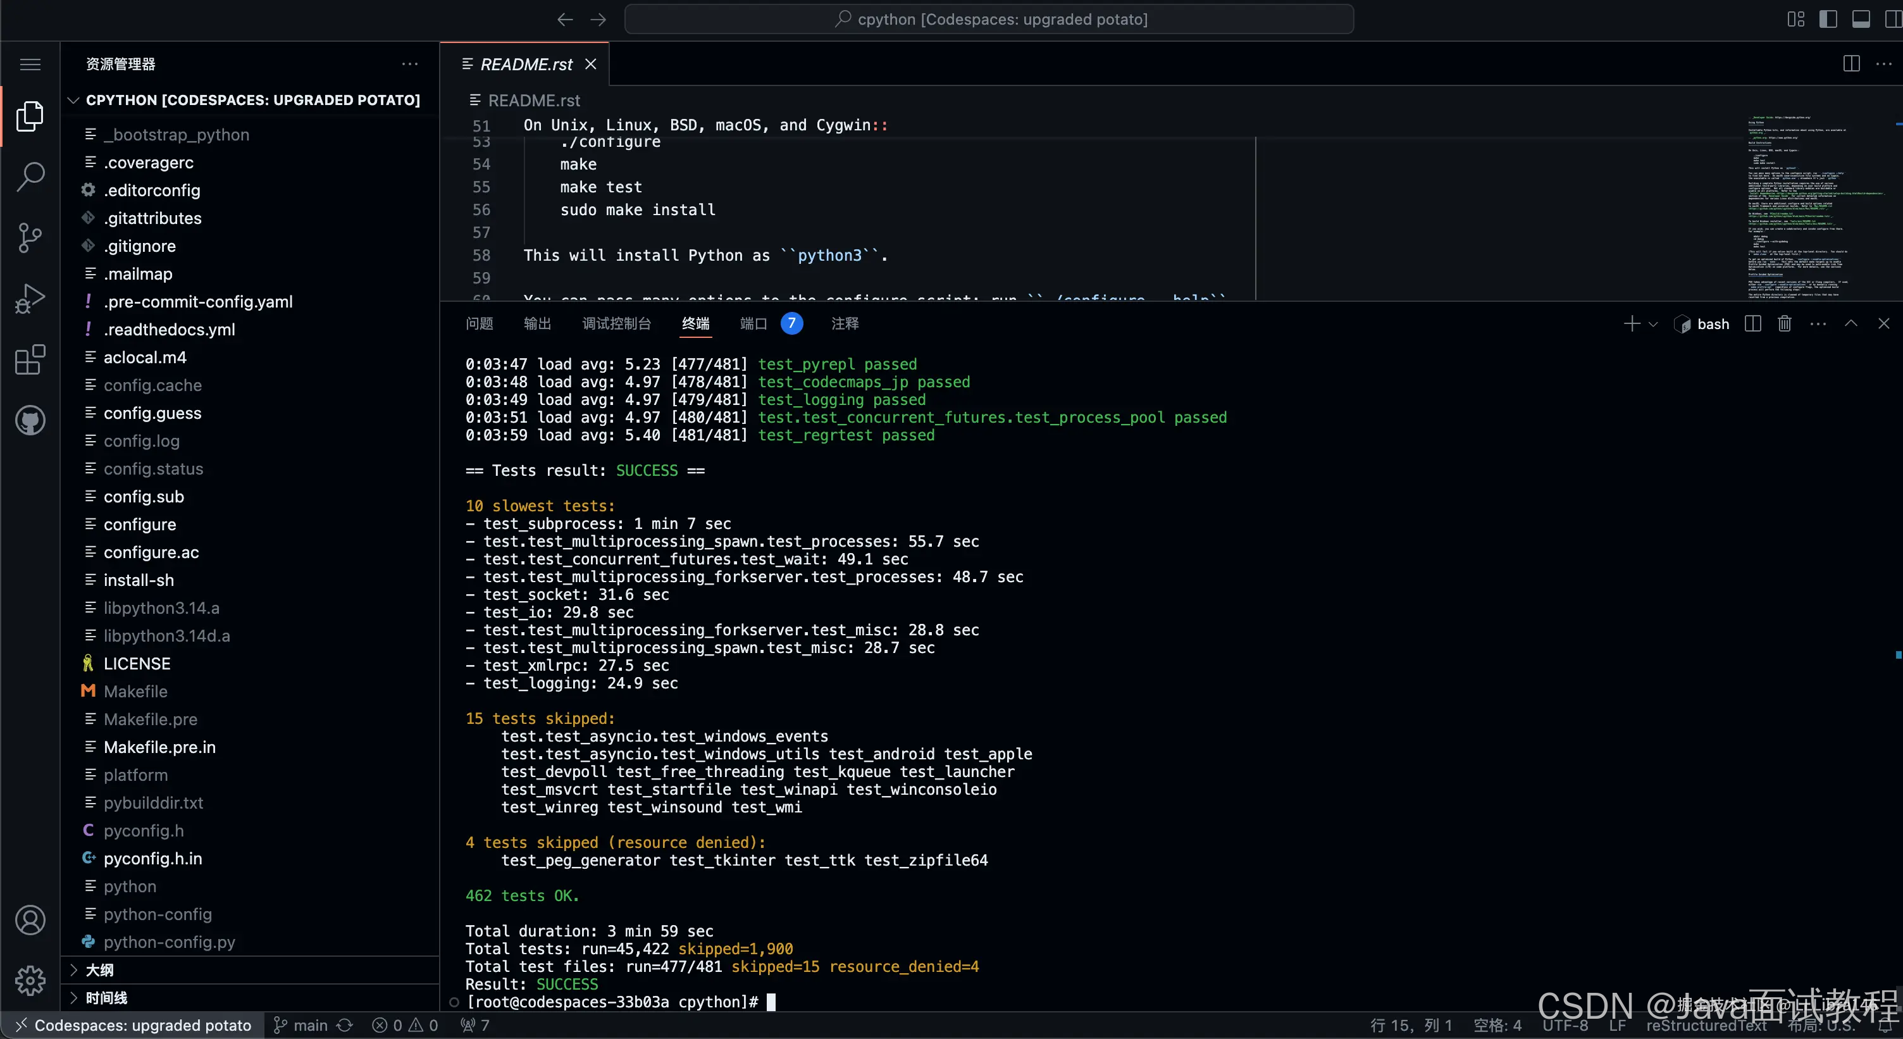
Task: Open the Makefile in the explorer
Action: (x=251, y=692)
